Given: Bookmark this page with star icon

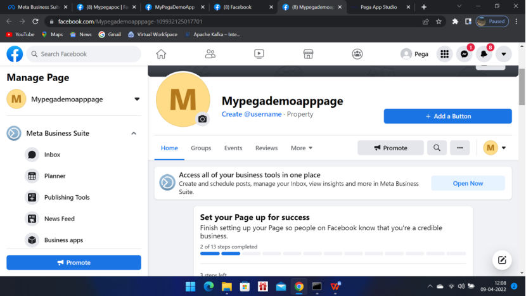Looking at the screenshot, I should coord(439,22).
